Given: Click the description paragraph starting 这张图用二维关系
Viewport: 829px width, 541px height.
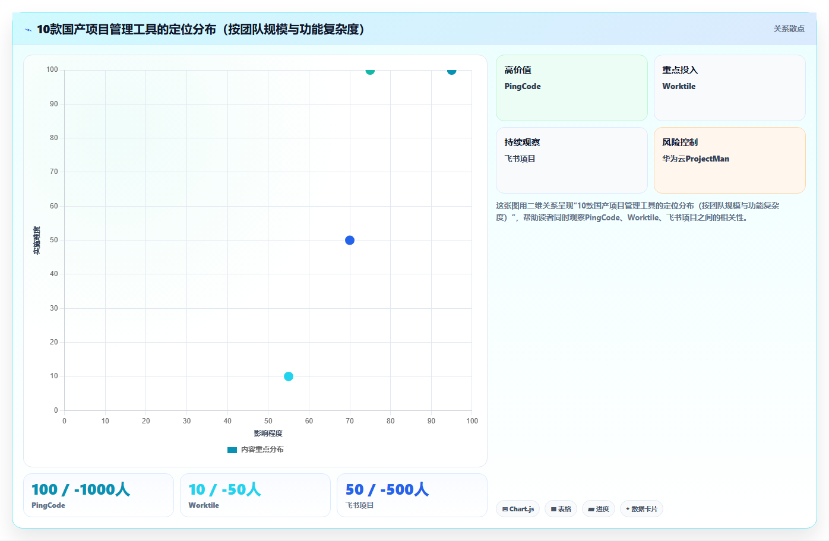Looking at the screenshot, I should click(638, 211).
